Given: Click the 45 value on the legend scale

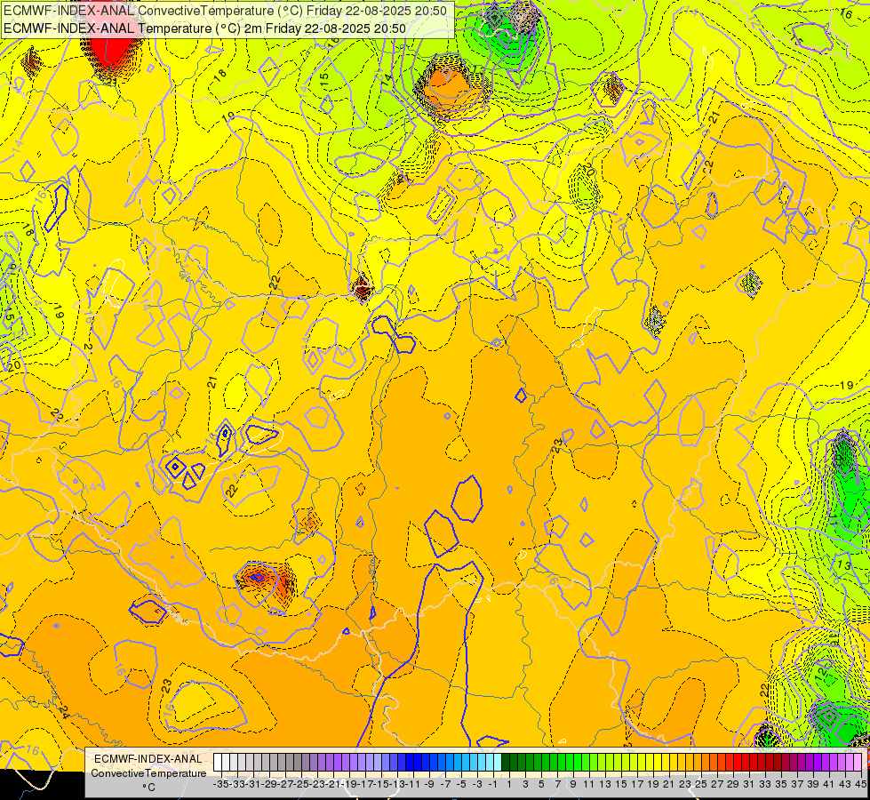Looking at the screenshot, I should [860, 785].
